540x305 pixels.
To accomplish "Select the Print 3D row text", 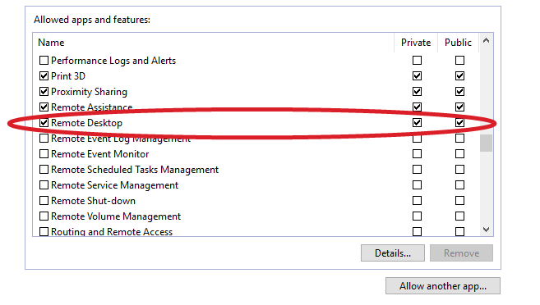I will pyautogui.click(x=68, y=76).
